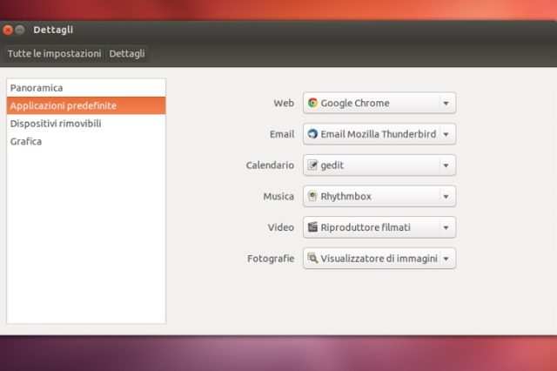
Task: Open the Fotografie dropdown arrow
Action: pos(446,259)
